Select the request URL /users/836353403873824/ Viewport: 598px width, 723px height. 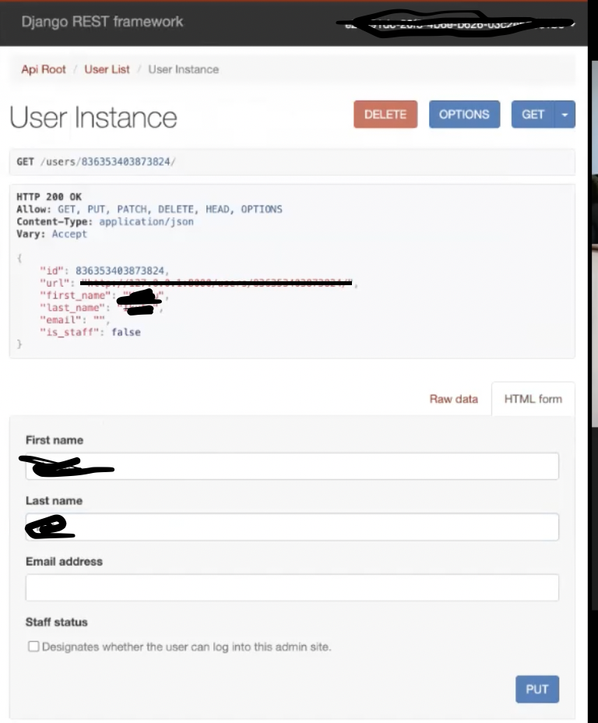tap(107, 162)
